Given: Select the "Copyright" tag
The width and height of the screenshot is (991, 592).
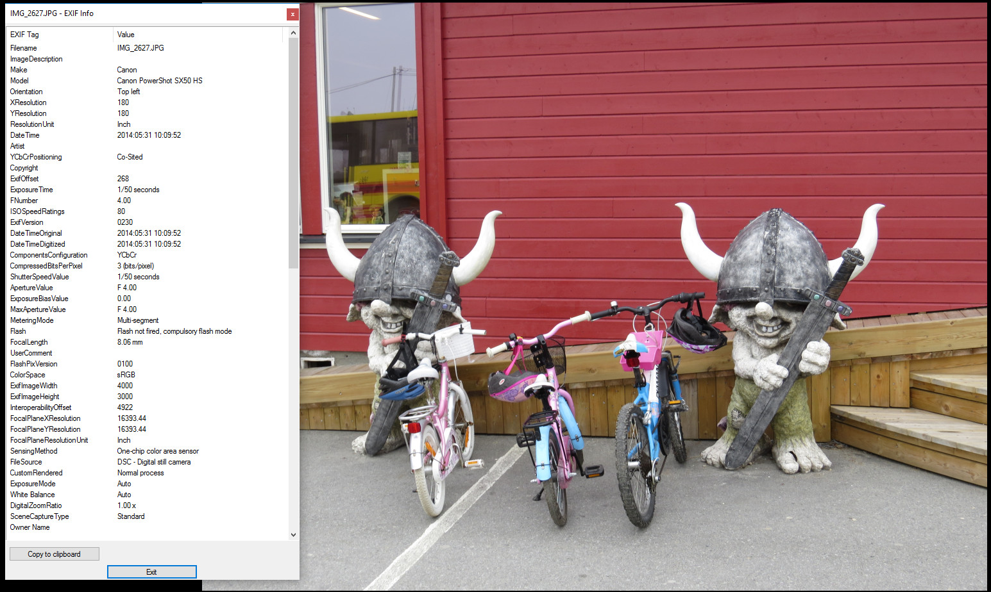Looking at the screenshot, I should coord(24,168).
